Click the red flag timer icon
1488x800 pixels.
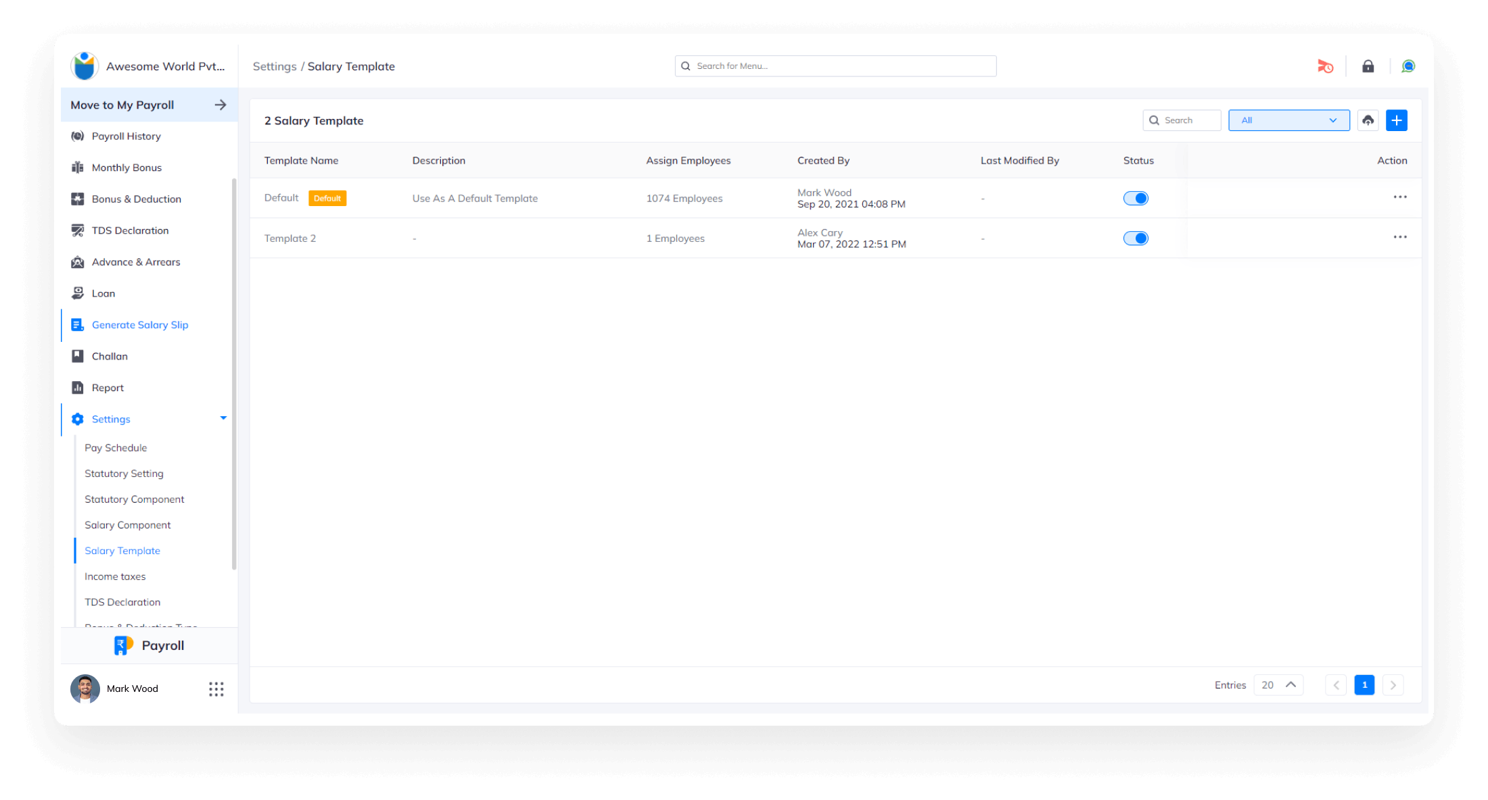pos(1326,66)
